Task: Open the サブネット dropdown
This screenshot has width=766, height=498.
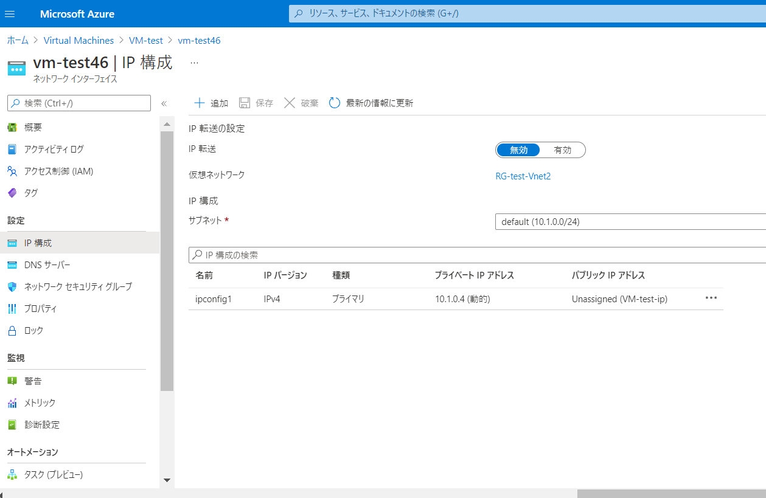Action: [630, 222]
